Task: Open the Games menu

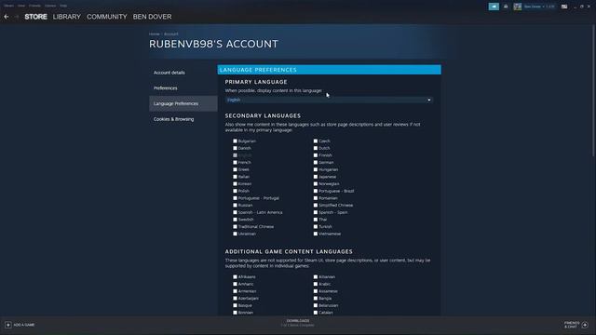Action: pos(50,6)
